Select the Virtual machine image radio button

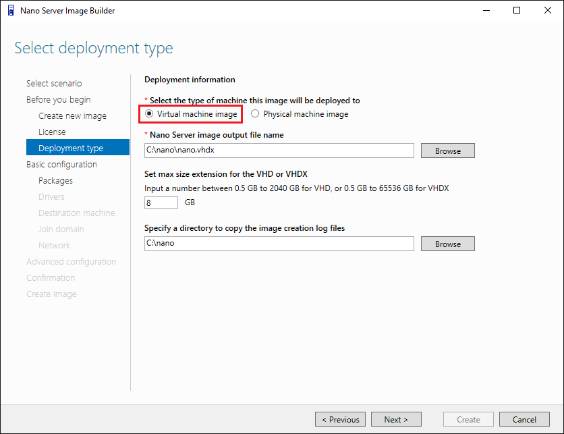point(149,113)
